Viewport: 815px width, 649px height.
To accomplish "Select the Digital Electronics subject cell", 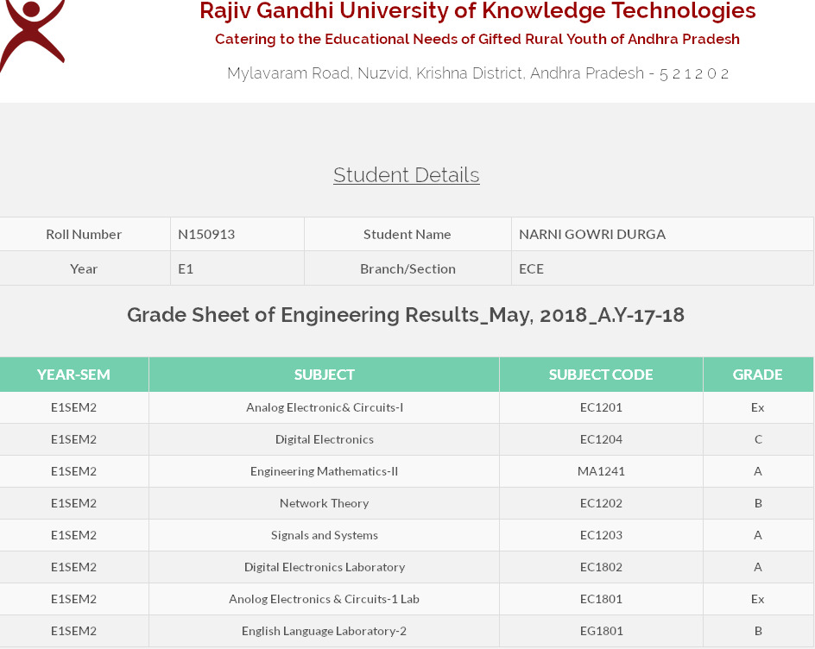I will 324,439.
